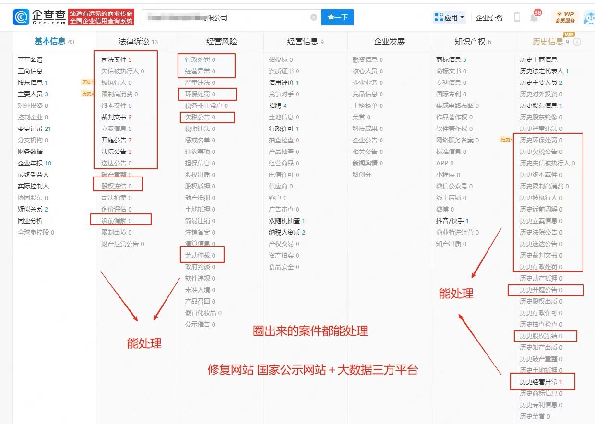Open the 司法案件 entry

[114, 59]
